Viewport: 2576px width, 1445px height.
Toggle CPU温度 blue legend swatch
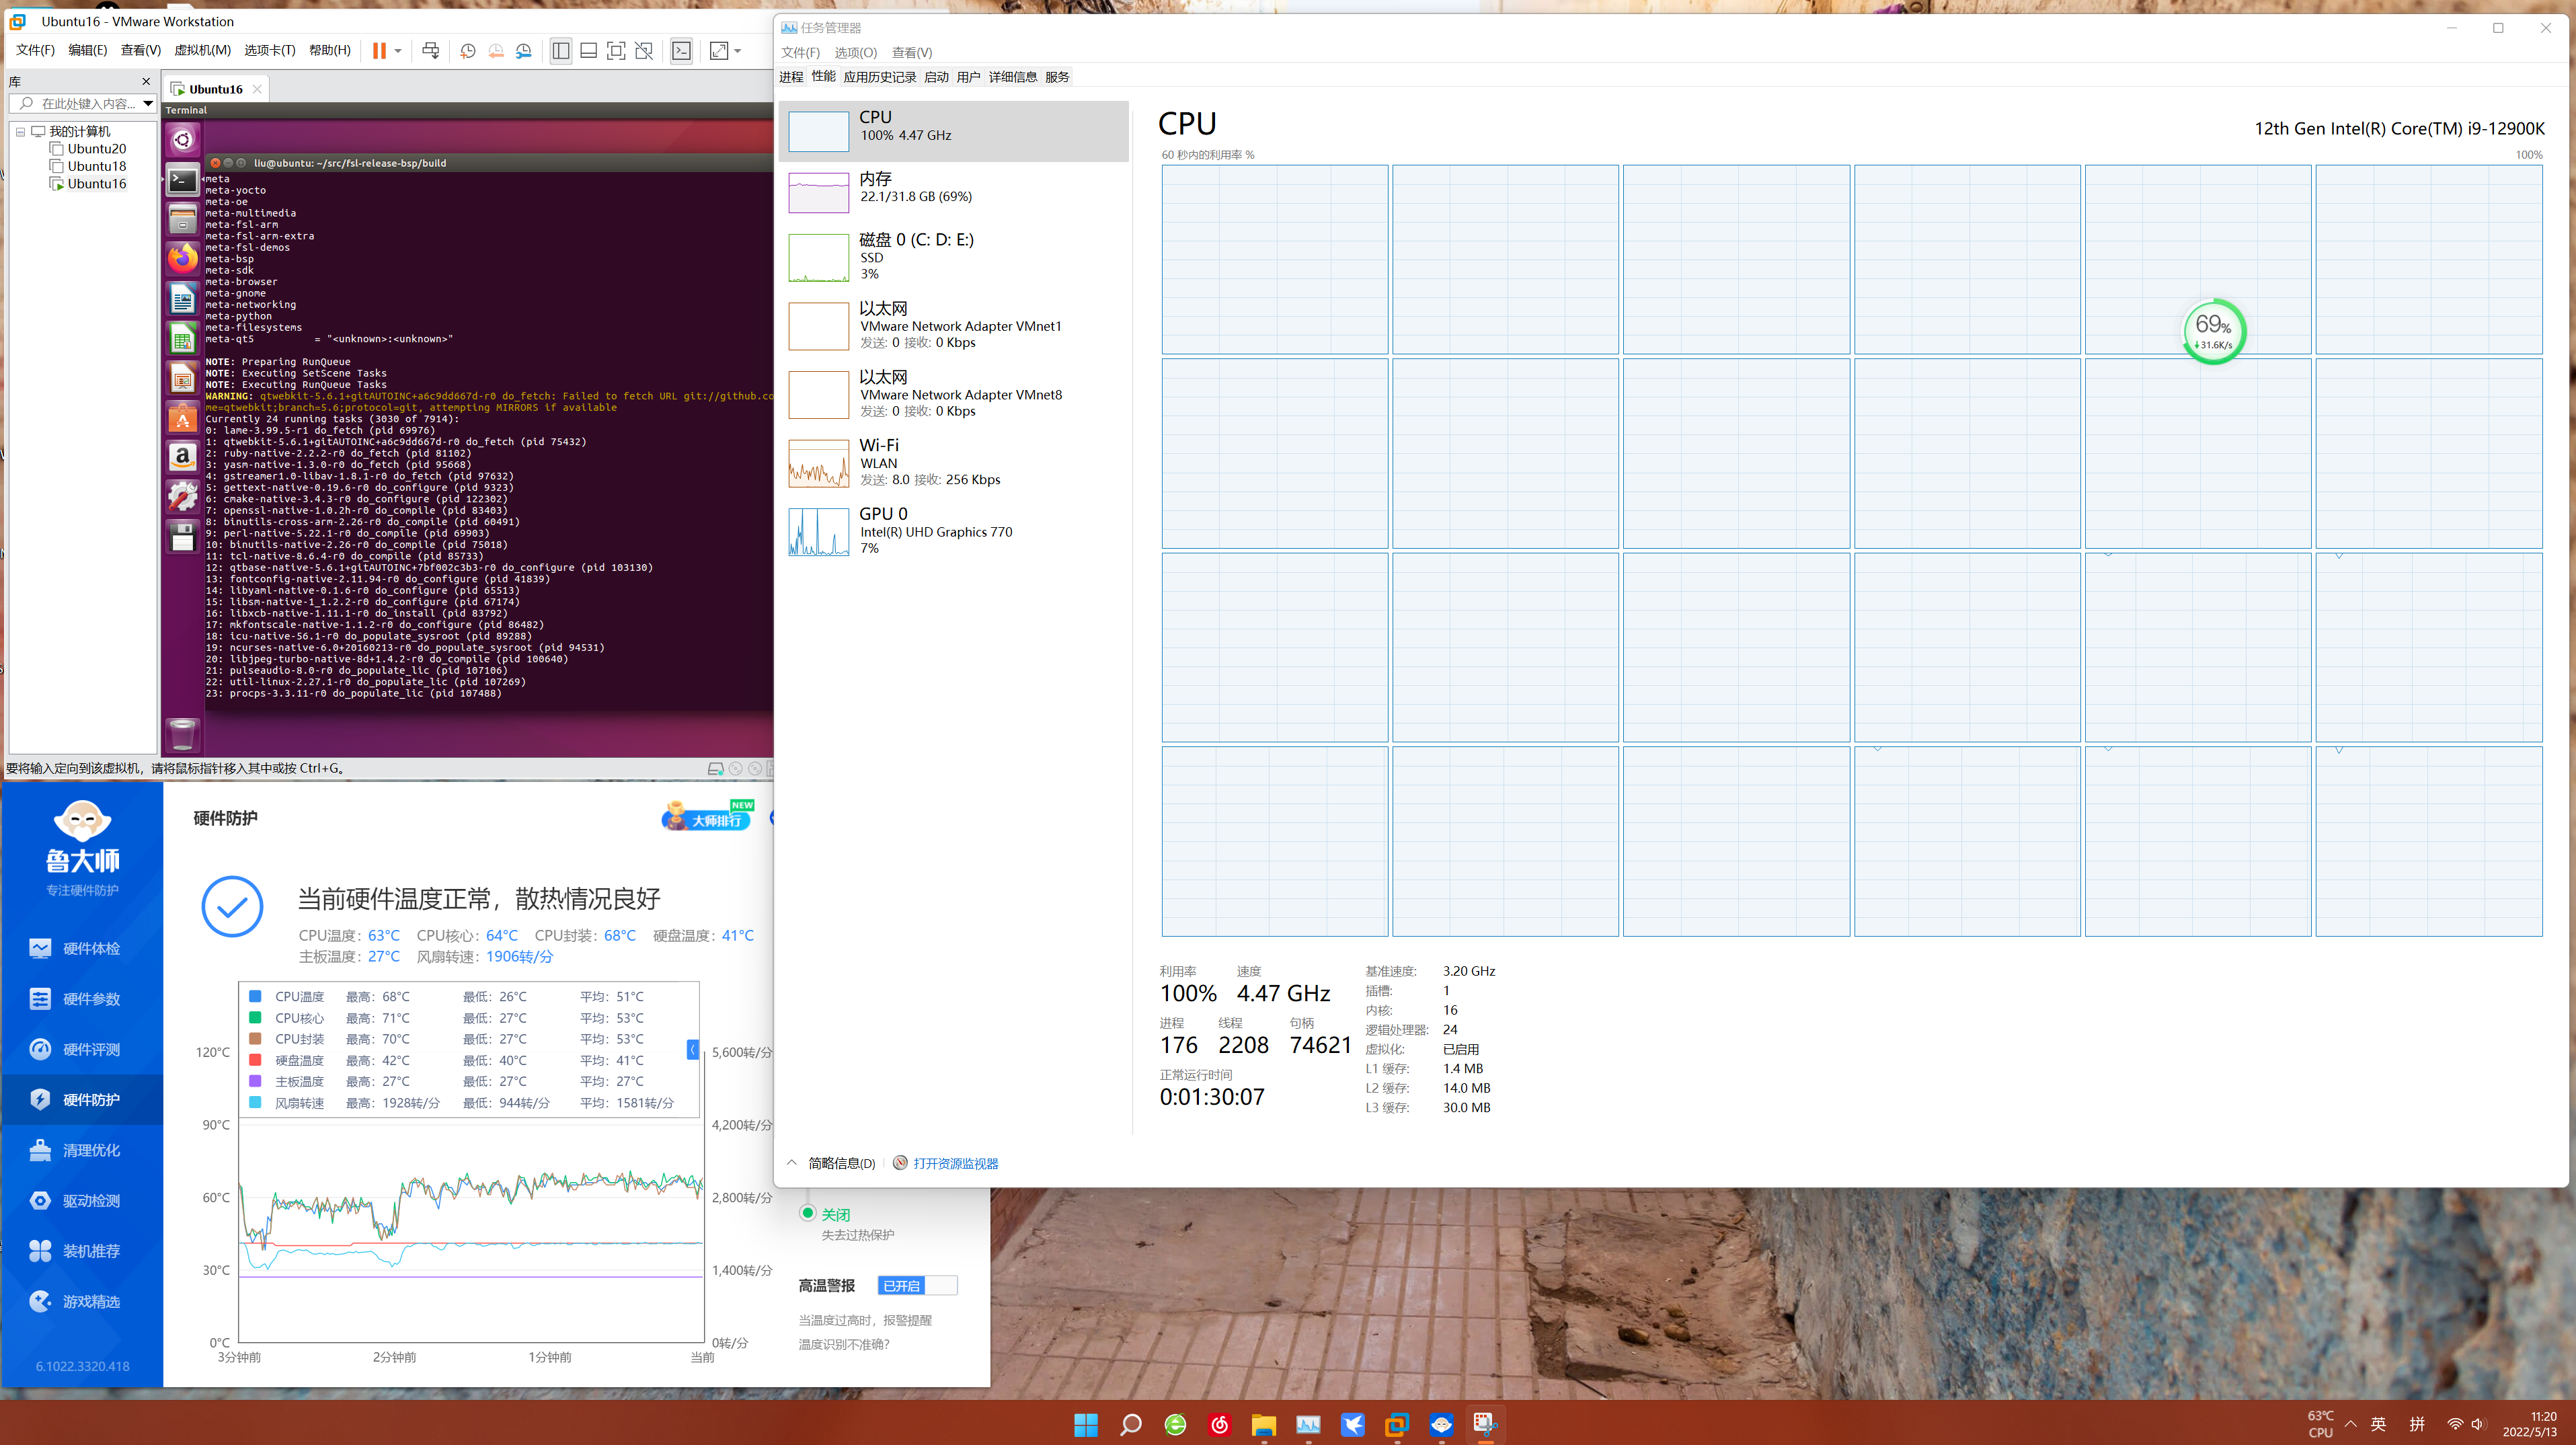(x=255, y=996)
